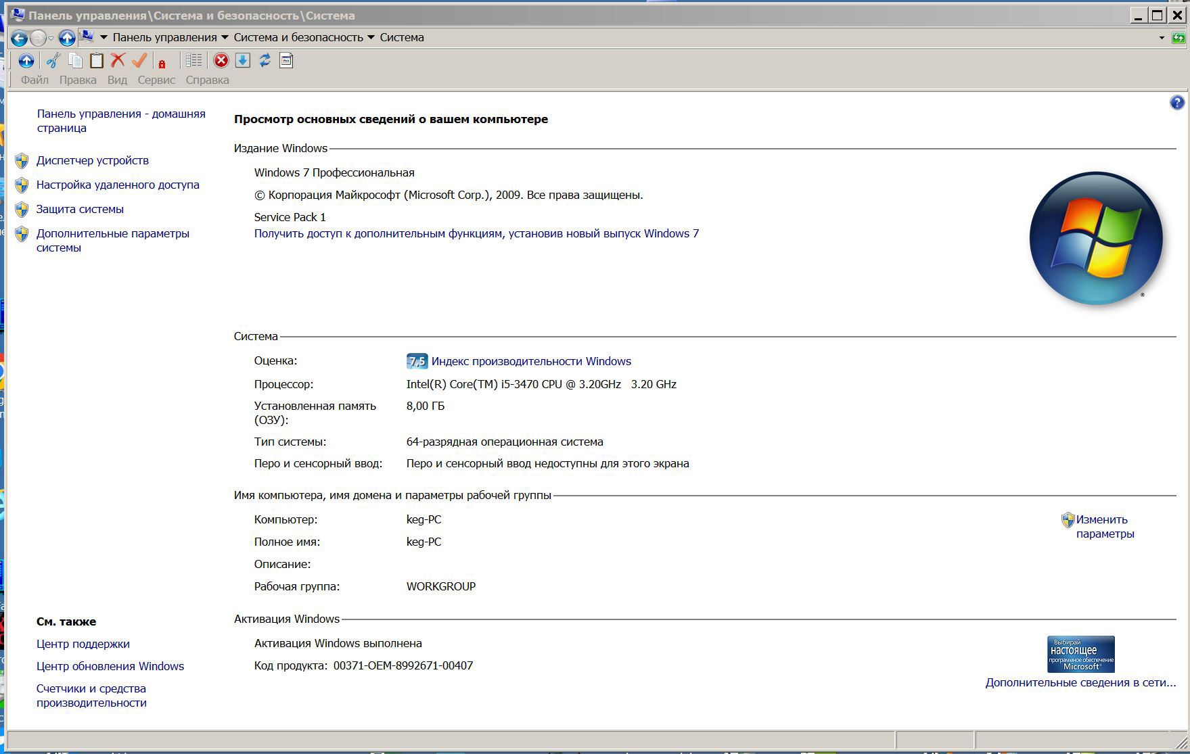The height and width of the screenshot is (754, 1190).
Task: Click the new Windows 7 edition upgrade link
Action: (476, 233)
